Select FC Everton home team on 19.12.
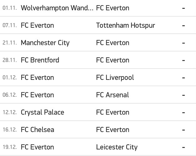Screen dimensions: 196x156 point(38,147)
